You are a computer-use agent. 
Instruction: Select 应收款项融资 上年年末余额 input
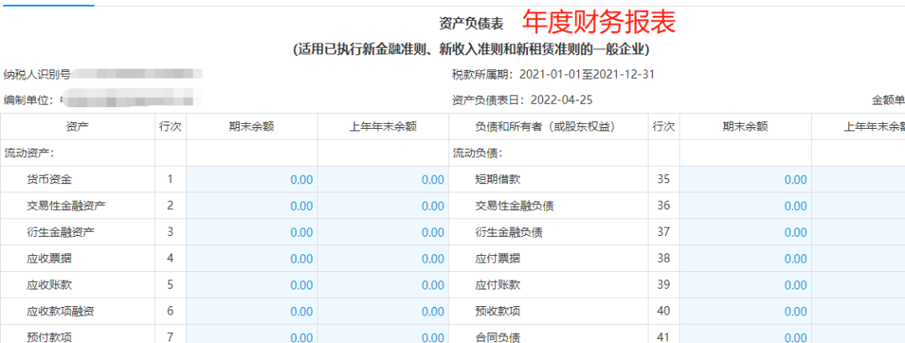(383, 311)
